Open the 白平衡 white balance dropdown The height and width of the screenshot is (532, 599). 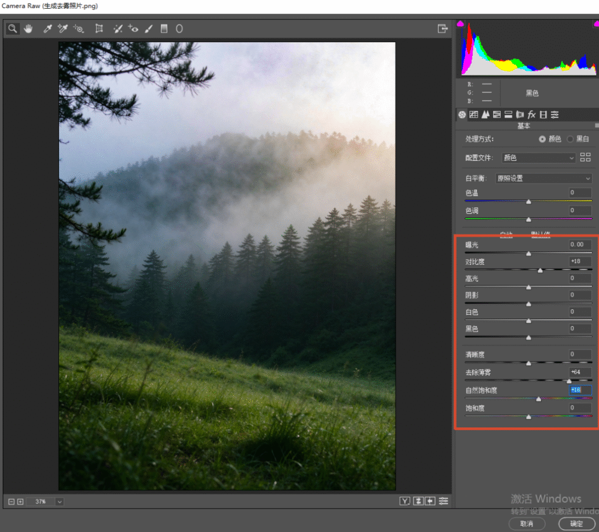(x=543, y=178)
